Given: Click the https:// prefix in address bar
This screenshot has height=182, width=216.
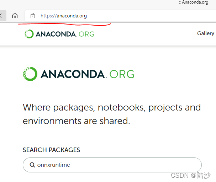Looking at the screenshot, I should (x=48, y=16).
